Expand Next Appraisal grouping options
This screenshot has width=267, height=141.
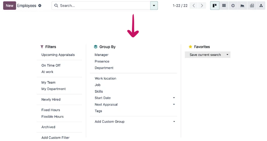point(174,104)
